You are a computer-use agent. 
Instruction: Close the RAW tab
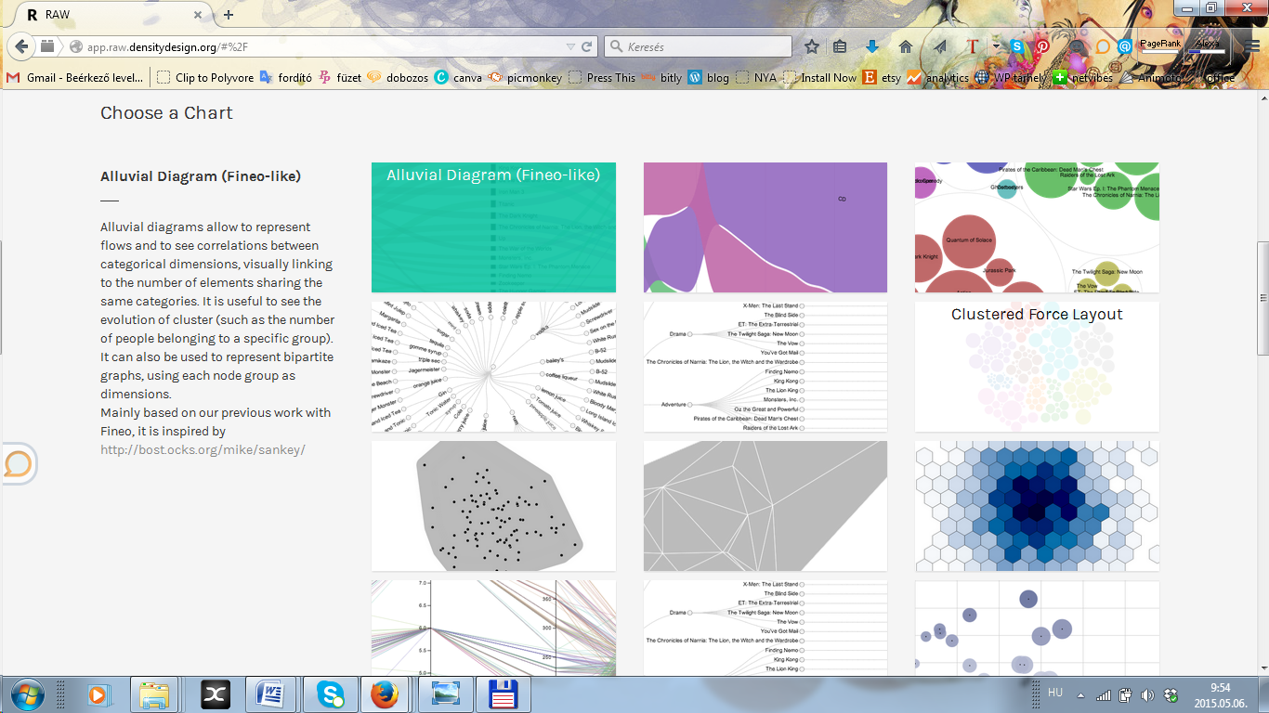click(x=199, y=15)
